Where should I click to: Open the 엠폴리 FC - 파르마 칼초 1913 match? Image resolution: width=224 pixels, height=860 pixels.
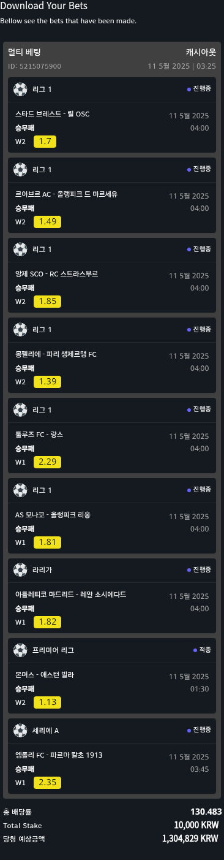pyautogui.click(x=61, y=755)
